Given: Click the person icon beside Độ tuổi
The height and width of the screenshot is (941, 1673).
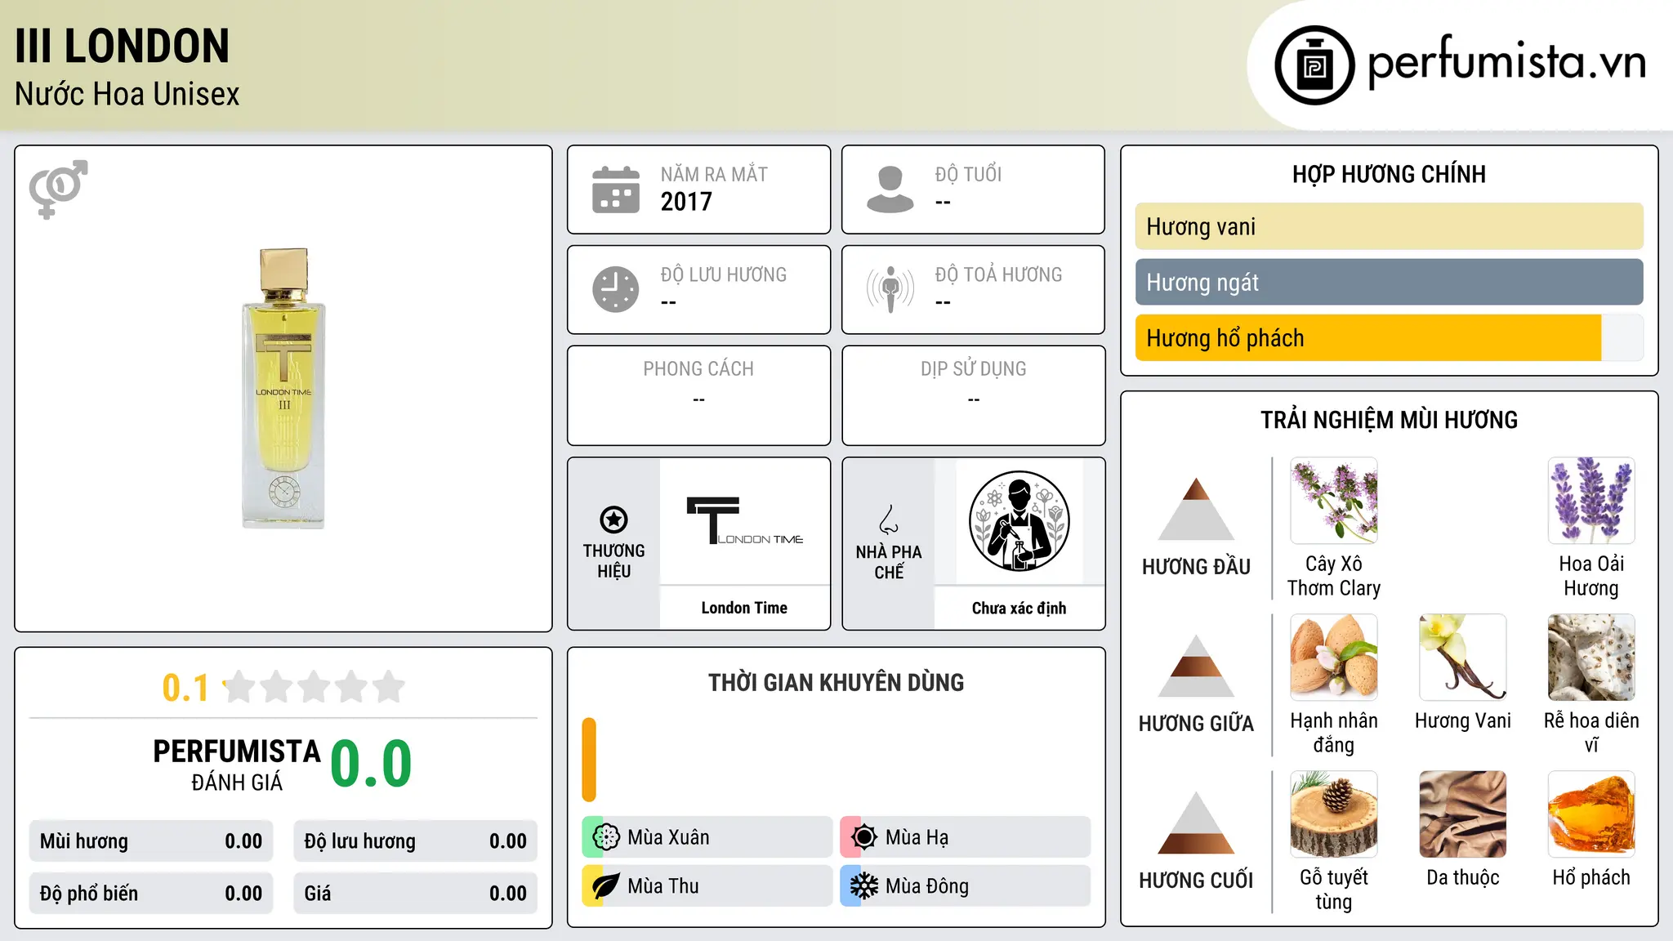Looking at the screenshot, I should click(x=890, y=190).
